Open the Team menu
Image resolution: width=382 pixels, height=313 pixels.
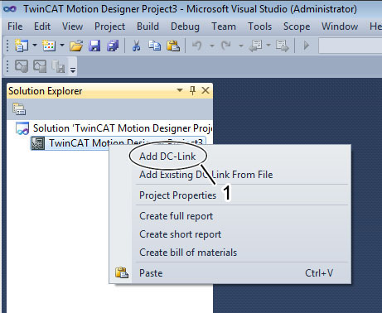point(224,26)
